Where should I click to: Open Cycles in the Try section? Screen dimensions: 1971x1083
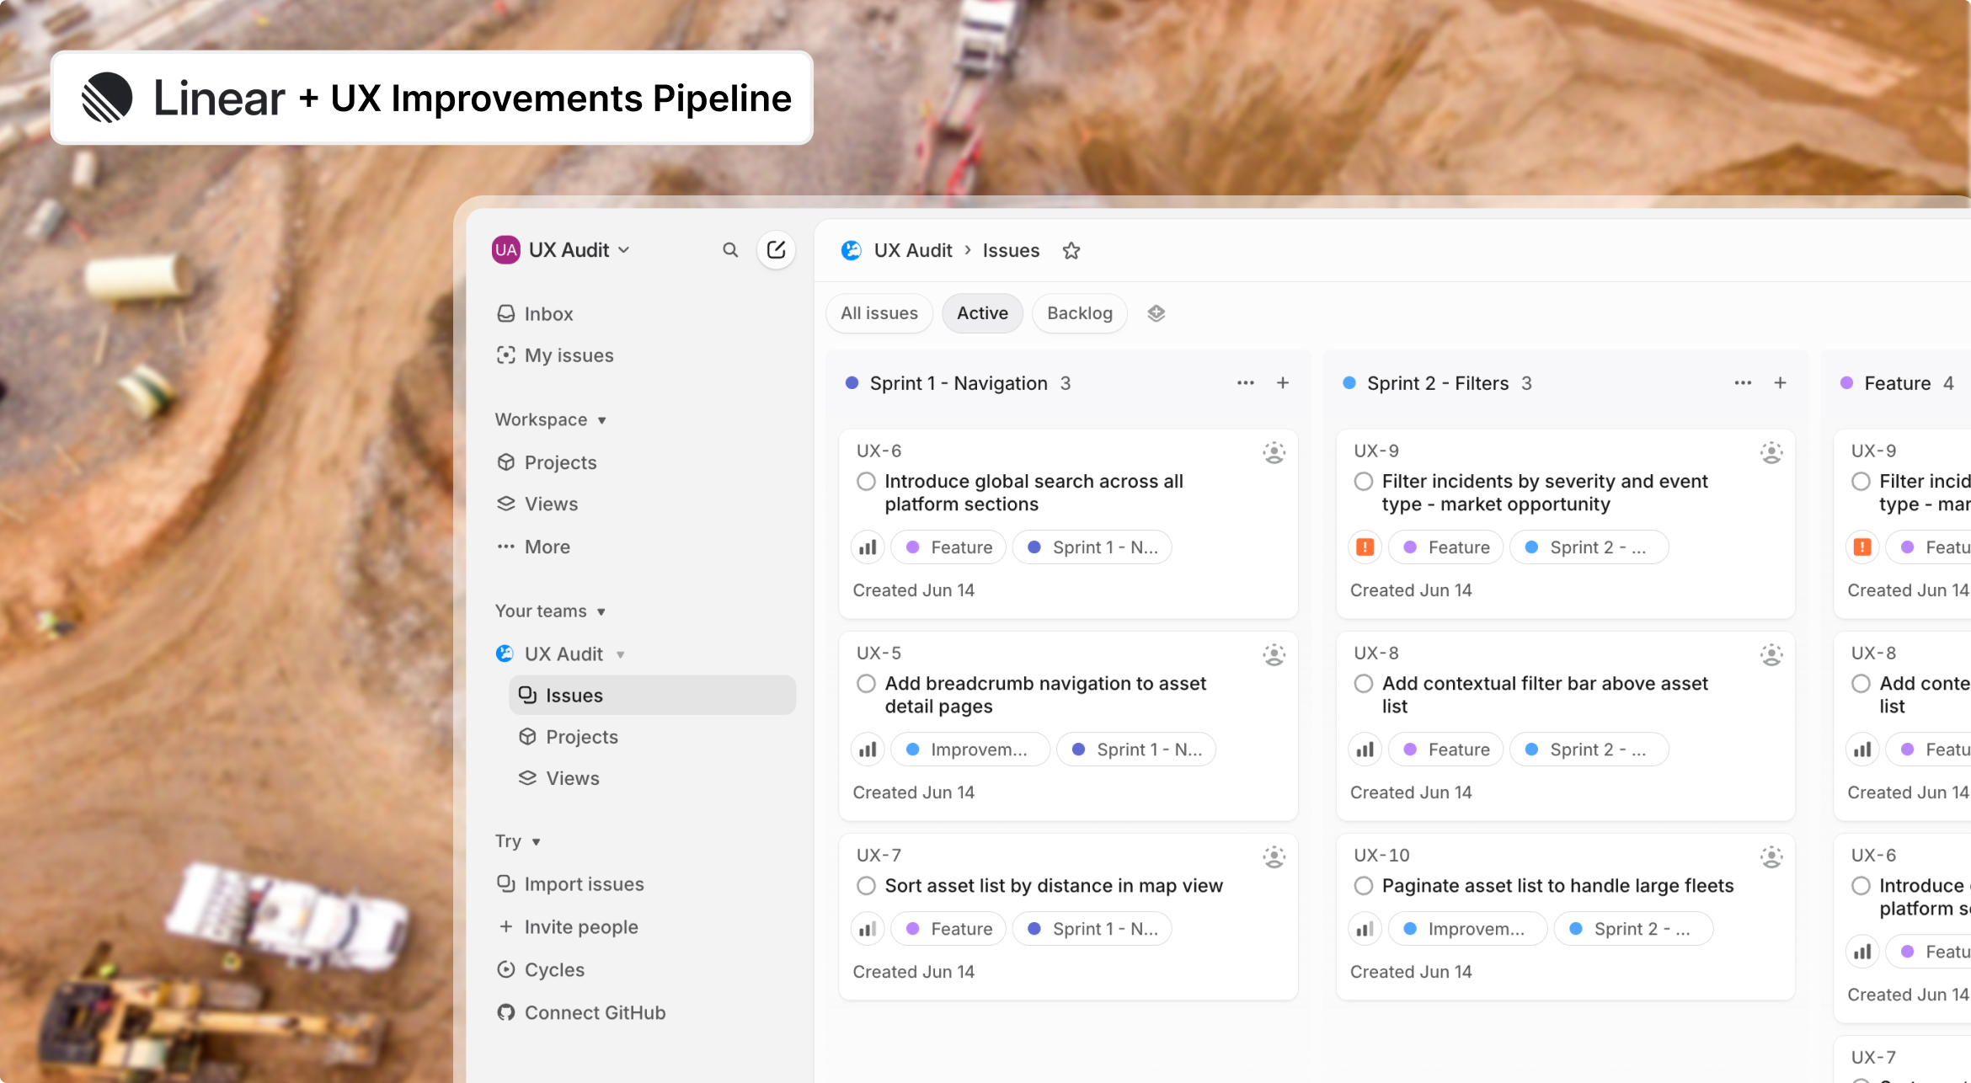click(x=554, y=969)
